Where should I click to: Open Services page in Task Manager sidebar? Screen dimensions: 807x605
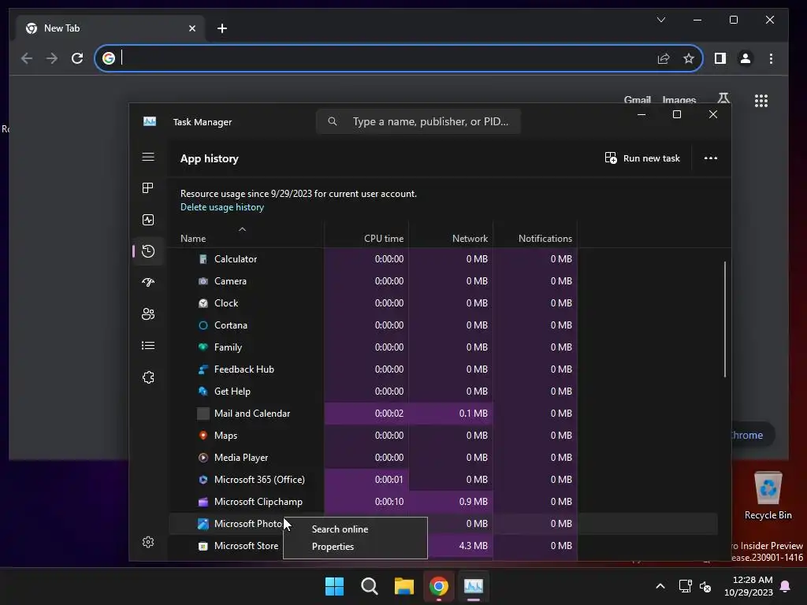point(148,377)
